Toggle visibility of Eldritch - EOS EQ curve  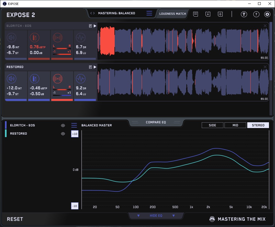pos(63,125)
